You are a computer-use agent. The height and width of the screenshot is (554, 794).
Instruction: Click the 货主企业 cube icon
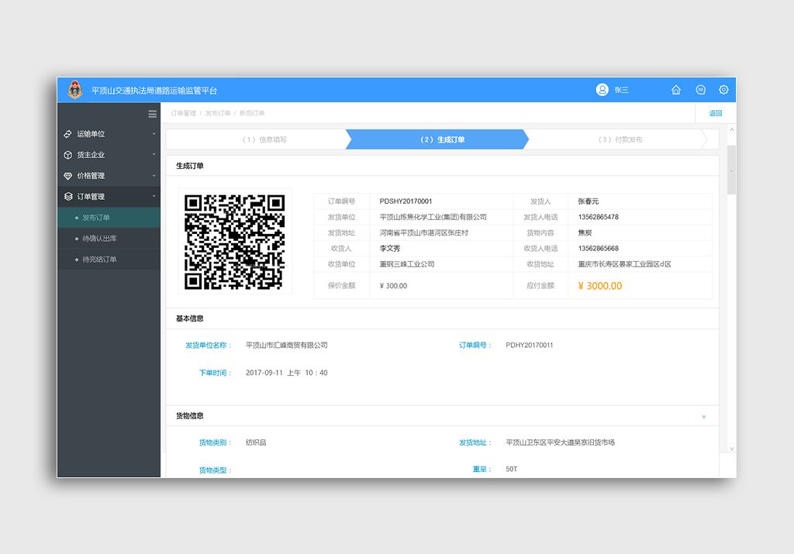point(68,155)
